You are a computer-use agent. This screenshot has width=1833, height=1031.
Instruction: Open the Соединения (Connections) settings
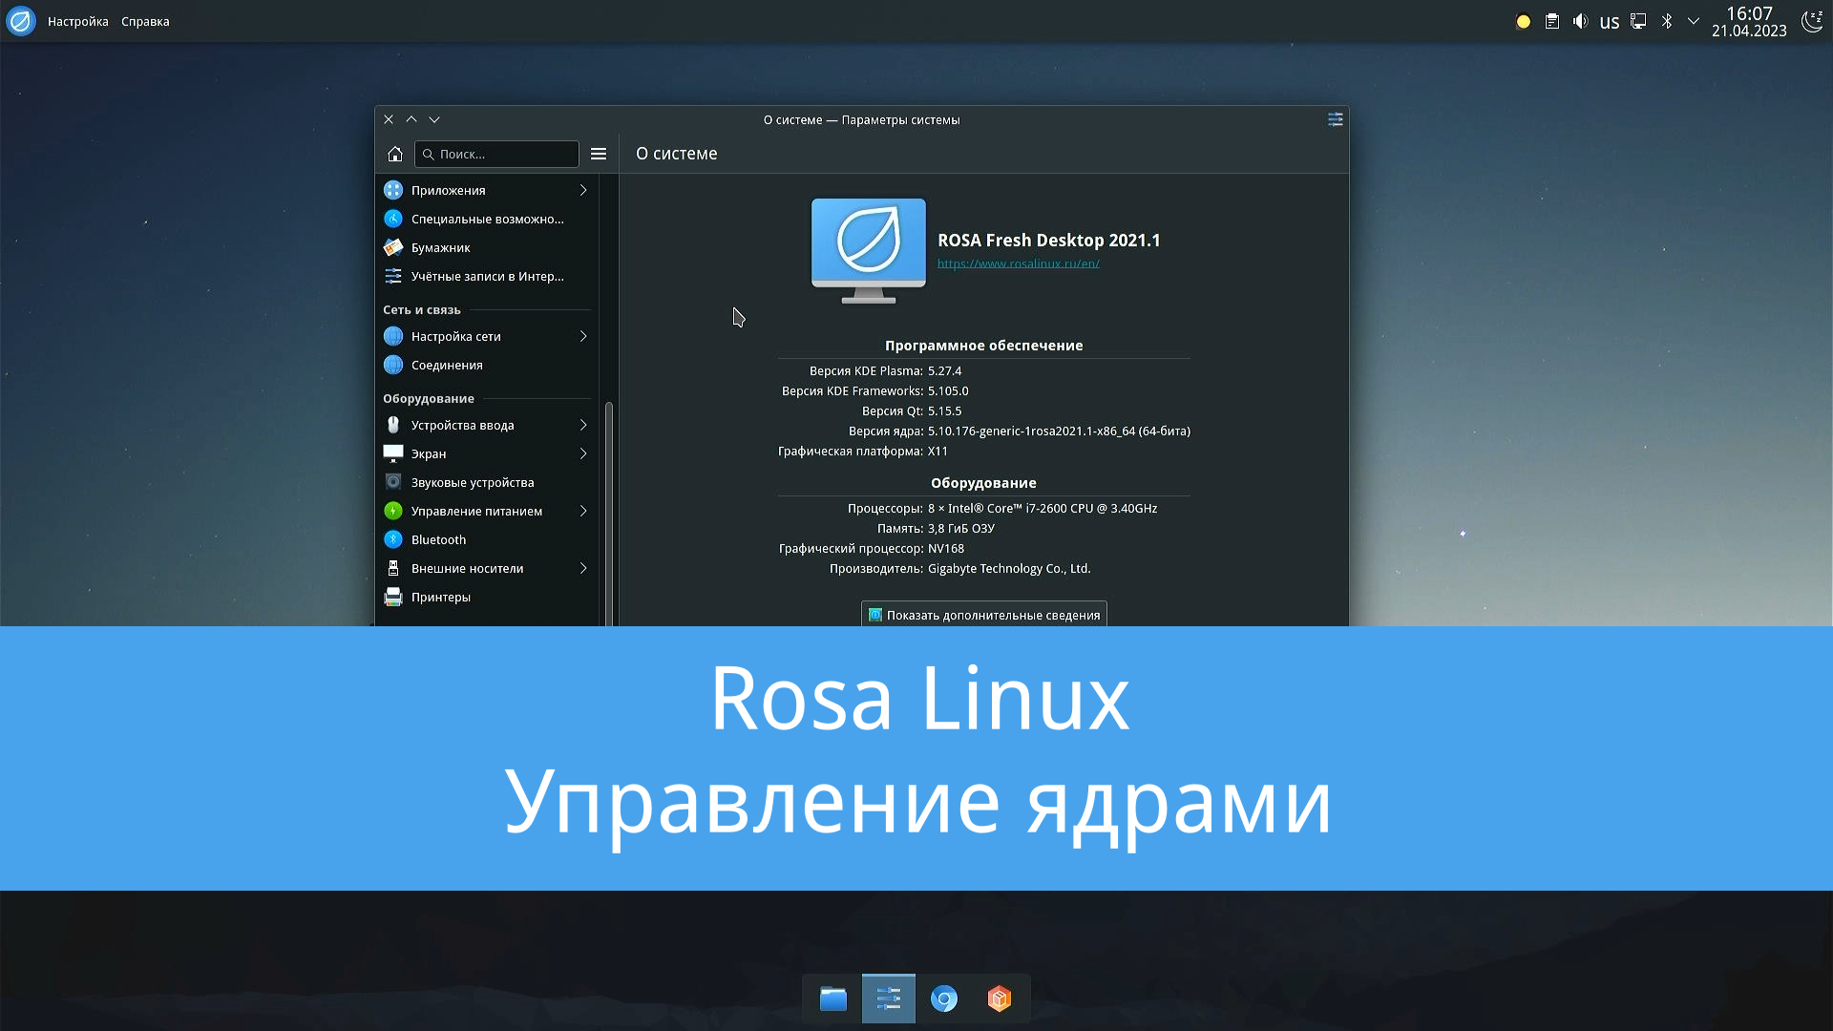coord(447,365)
